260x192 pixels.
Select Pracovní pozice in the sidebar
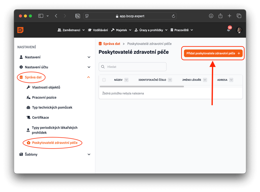coord(44,97)
